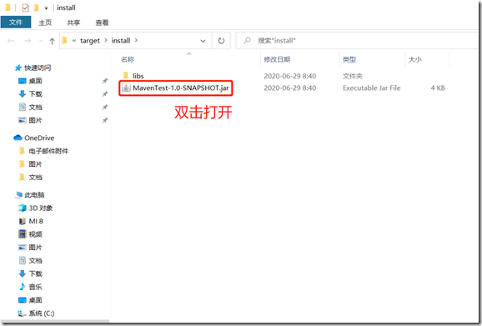Refresh the install folder view

coord(221,41)
